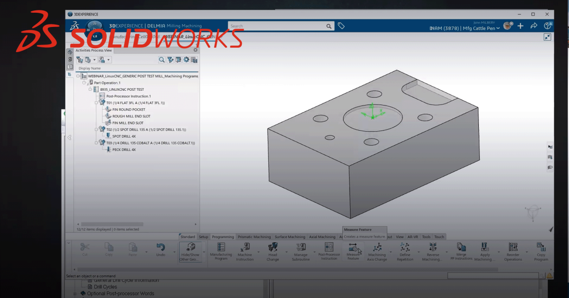This screenshot has height=298, width=569.
Task: Click the tree search magnifier icon
Action: point(162,60)
